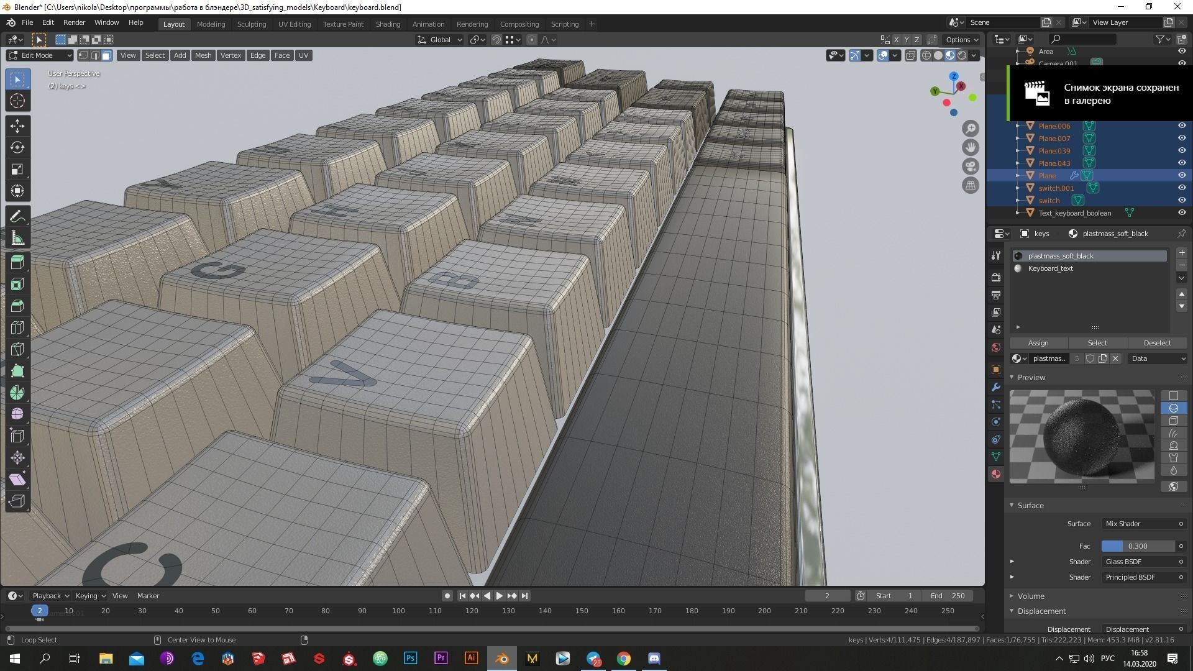The height and width of the screenshot is (671, 1193).
Task: Switch to wireframe viewport shading
Action: 926,55
